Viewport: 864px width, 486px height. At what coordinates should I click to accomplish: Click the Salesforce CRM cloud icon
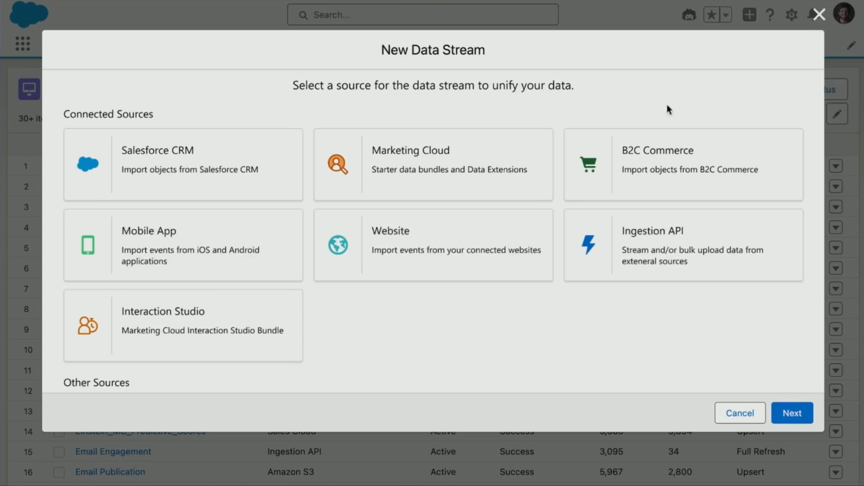point(88,164)
